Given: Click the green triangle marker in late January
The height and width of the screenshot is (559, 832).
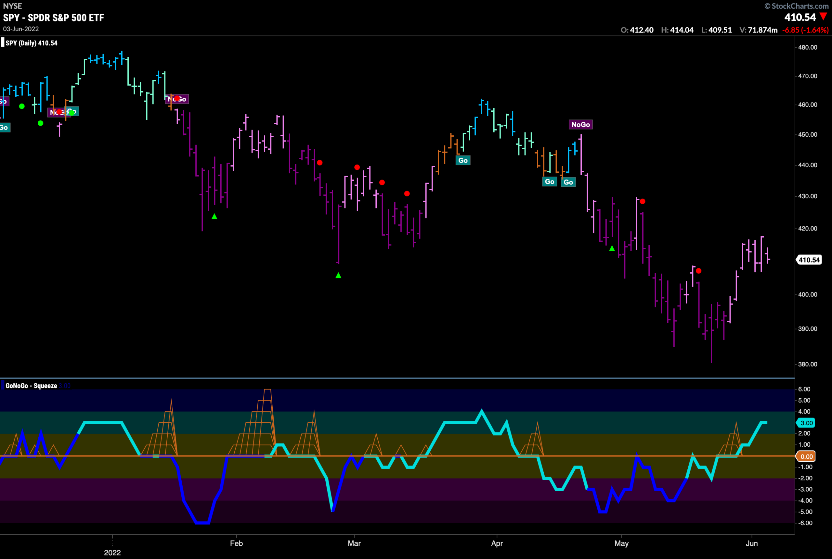Looking at the screenshot, I should (214, 217).
